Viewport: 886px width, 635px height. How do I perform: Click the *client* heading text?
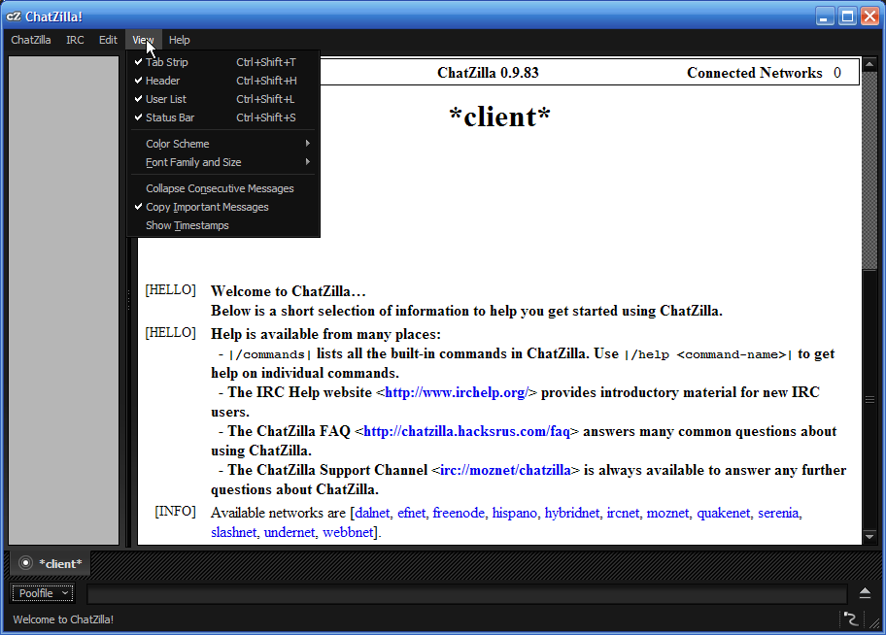tap(499, 117)
